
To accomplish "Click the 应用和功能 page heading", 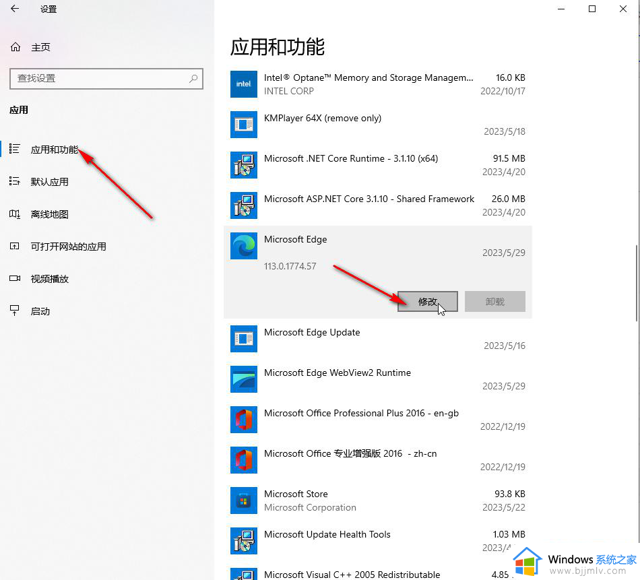I will tap(277, 46).
